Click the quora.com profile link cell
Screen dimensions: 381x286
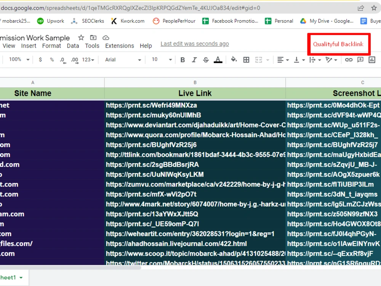pos(195,135)
